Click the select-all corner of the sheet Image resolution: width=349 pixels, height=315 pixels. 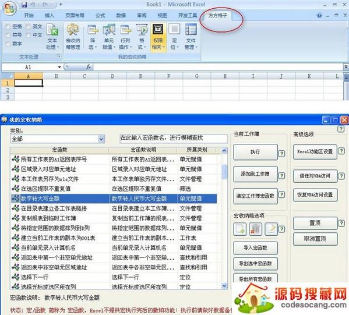click(8, 76)
